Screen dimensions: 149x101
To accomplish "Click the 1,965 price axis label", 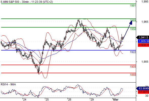I will (x=145, y=22).
